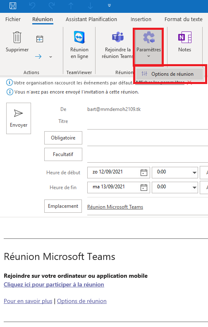Click the Redo arrow icon
The width and height of the screenshot is (208, 327).
[51, 6]
